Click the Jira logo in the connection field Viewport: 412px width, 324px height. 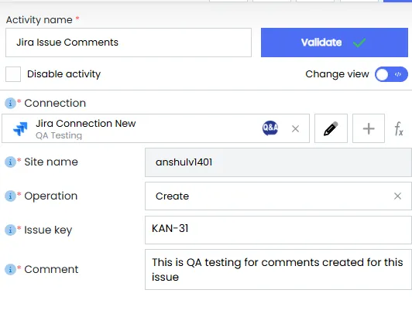[20, 129]
